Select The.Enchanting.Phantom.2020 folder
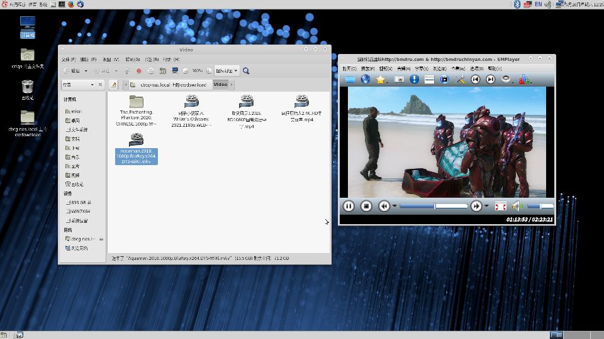Screen dimensions: 604x339 (x=137, y=110)
